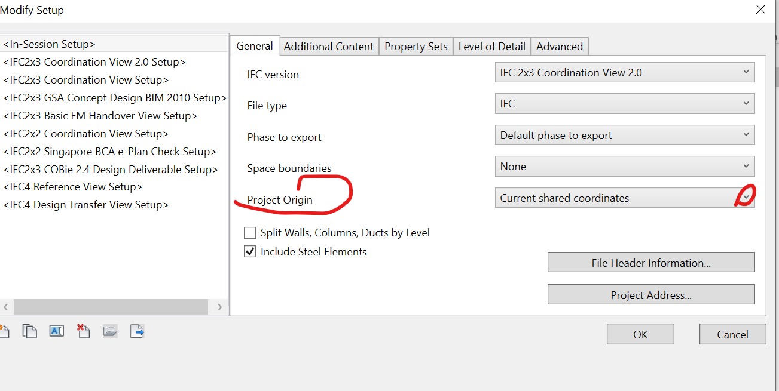Screen dimensions: 779x391
Task: Open the File type dropdown
Action: pos(746,103)
